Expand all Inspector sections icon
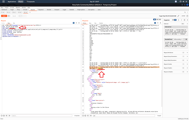This screenshot has width=189, height=120. point(181,20)
